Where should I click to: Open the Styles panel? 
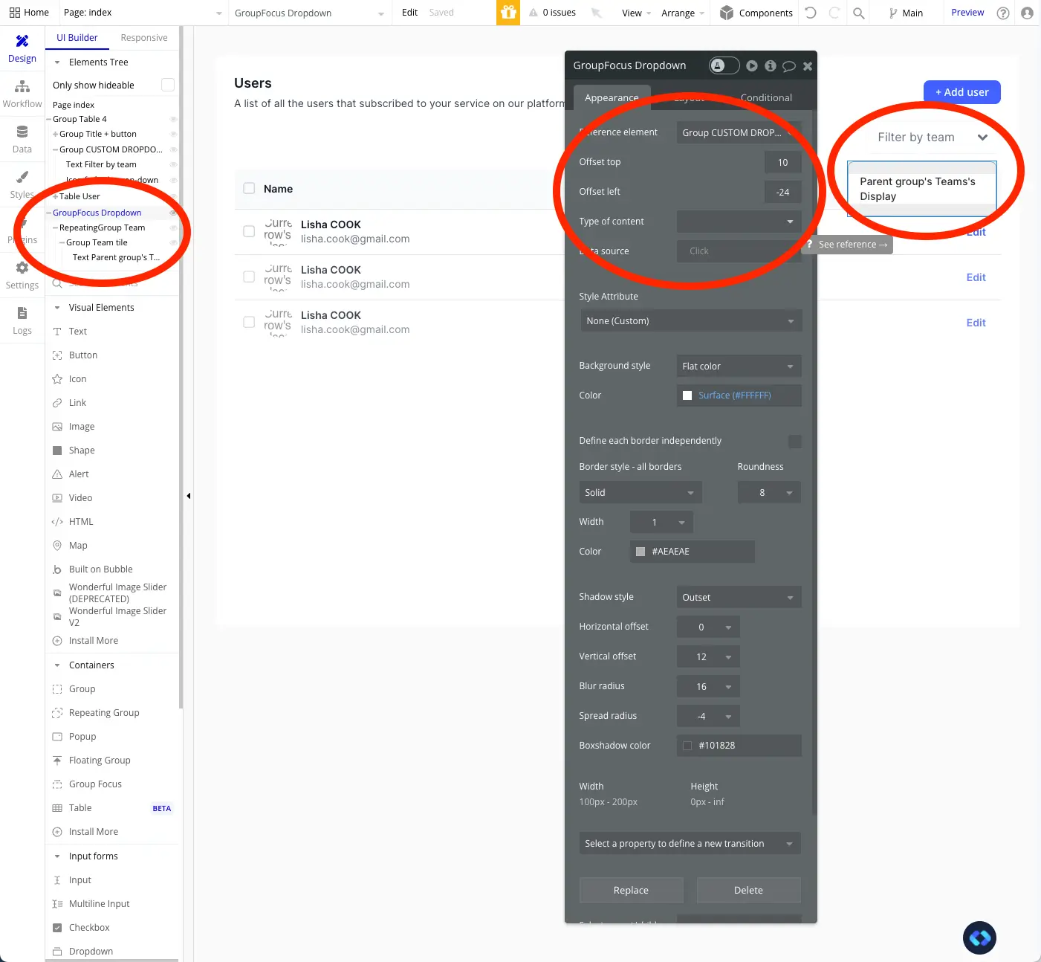22,184
